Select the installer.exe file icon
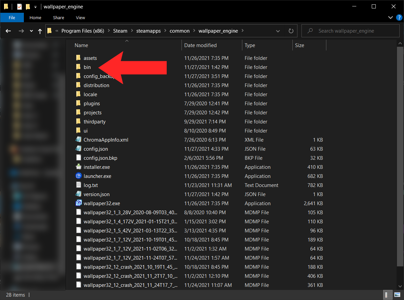Screen dimensions: 404x300 tap(78, 167)
